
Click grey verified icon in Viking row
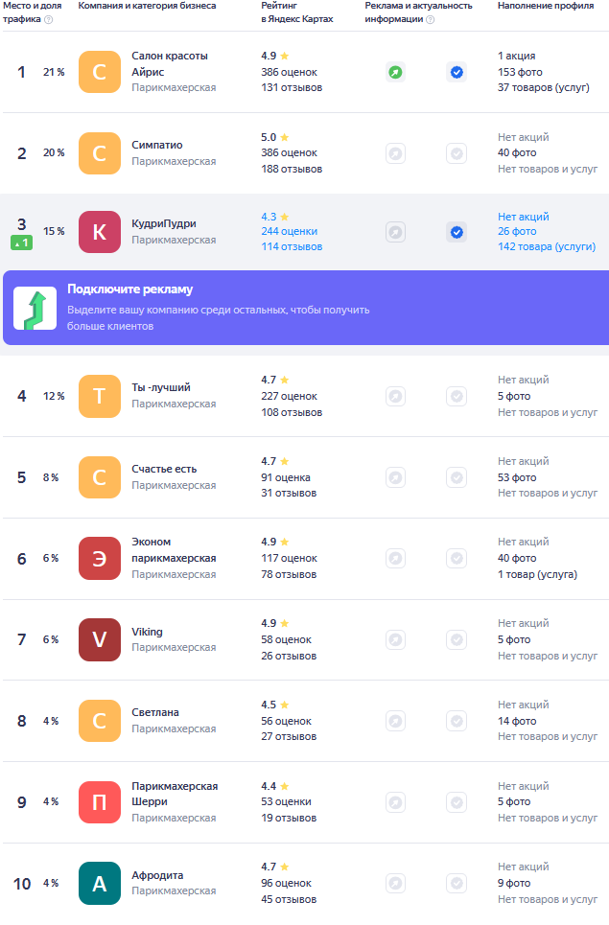click(457, 639)
